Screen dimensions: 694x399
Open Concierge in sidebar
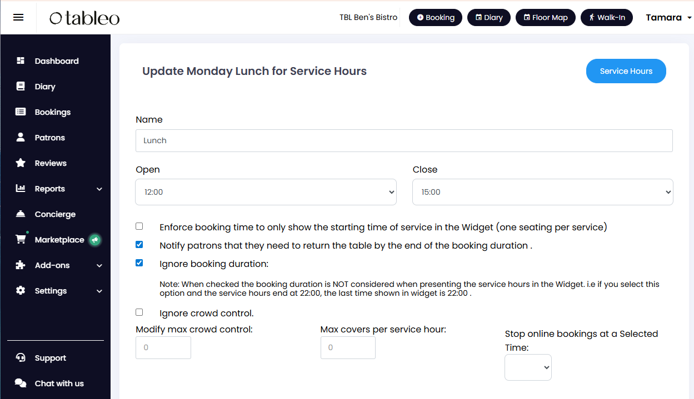[55, 214]
